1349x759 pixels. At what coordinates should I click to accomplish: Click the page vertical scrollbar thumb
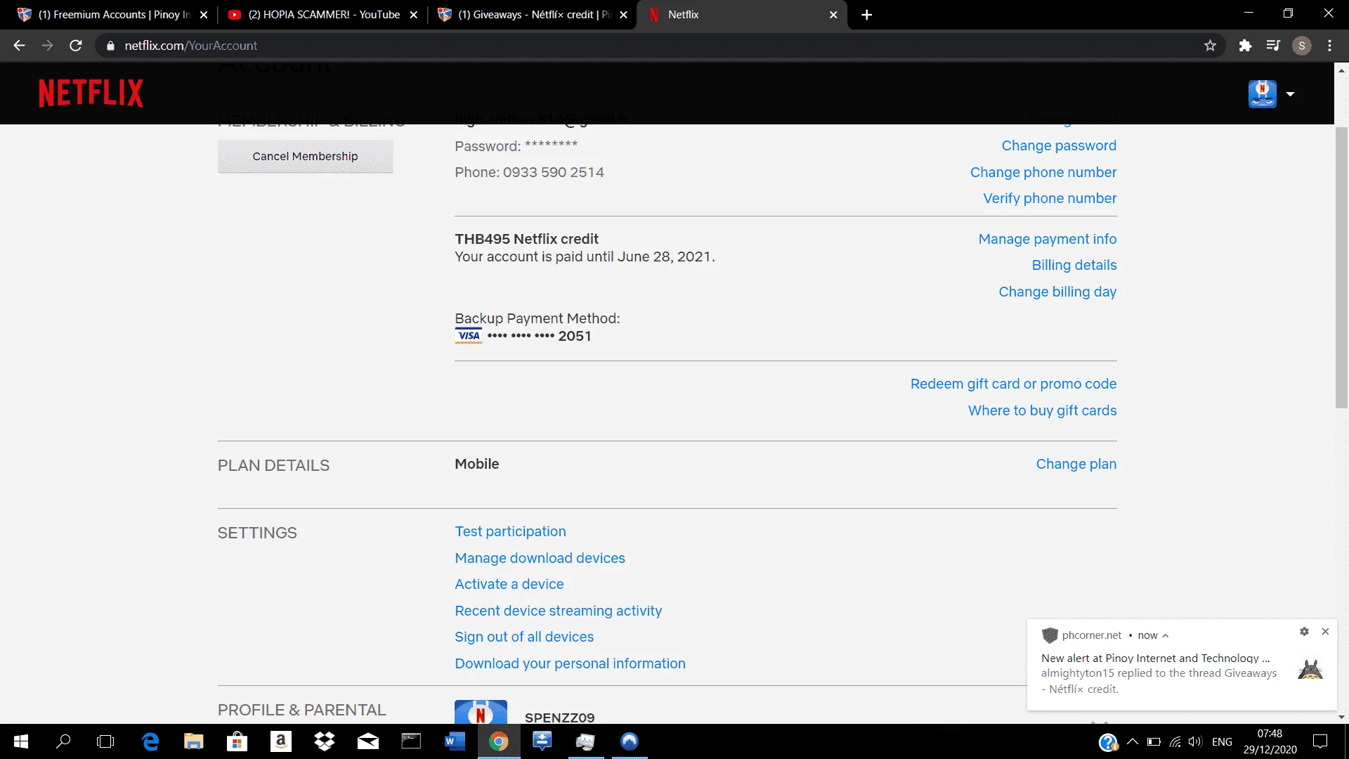point(1341,267)
